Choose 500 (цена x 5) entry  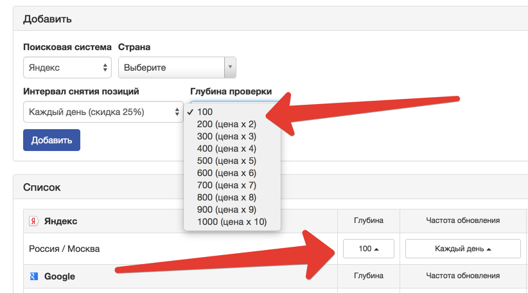click(x=227, y=161)
